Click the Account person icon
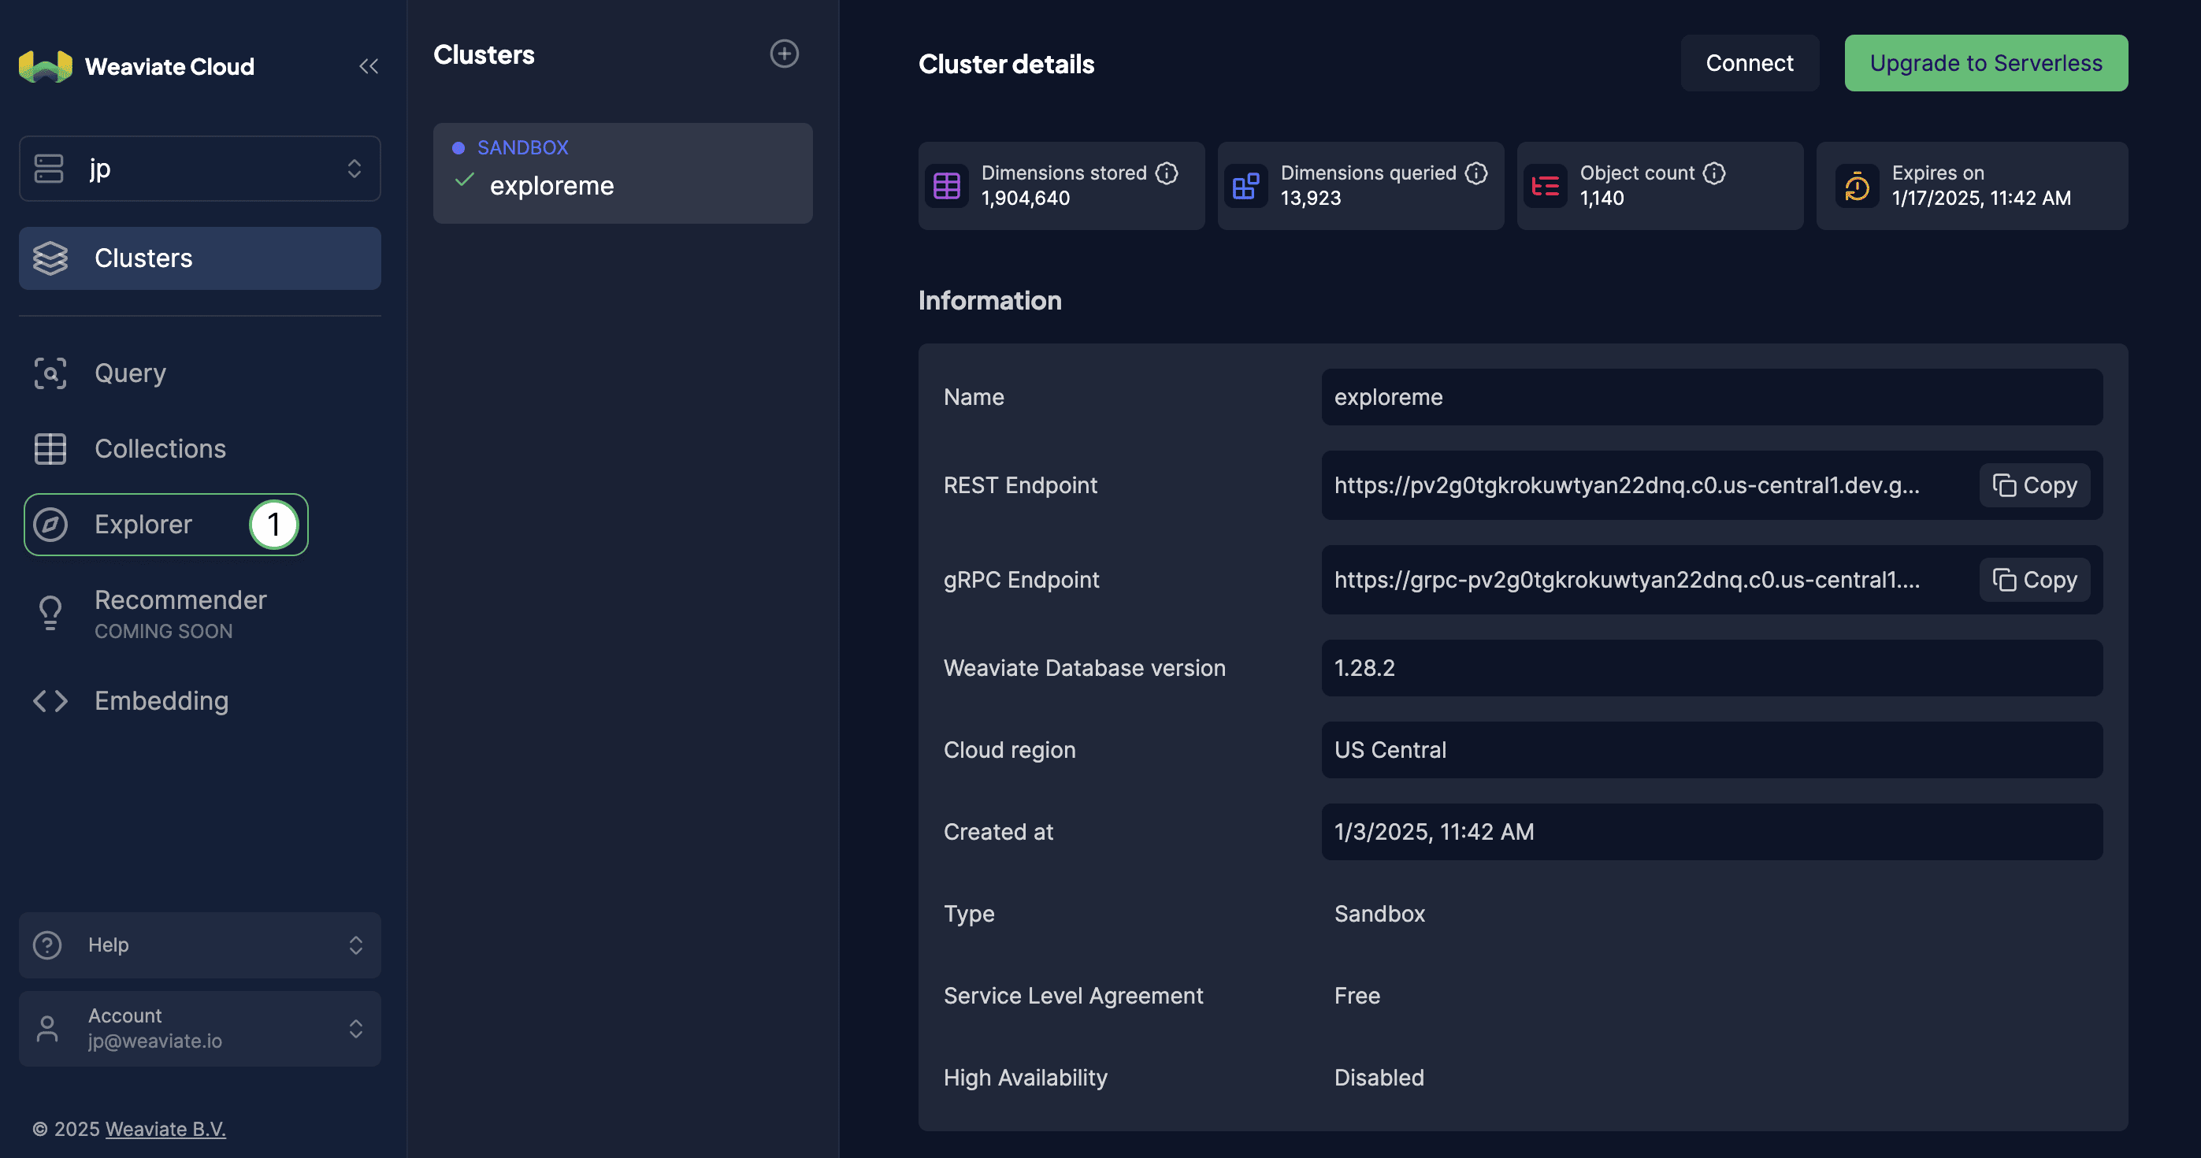This screenshot has width=2201, height=1158. point(47,1028)
